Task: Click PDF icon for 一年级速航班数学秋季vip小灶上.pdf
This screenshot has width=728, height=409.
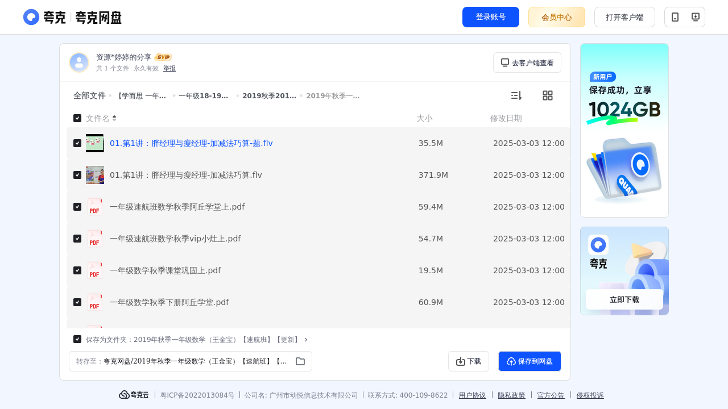Action: [95, 239]
